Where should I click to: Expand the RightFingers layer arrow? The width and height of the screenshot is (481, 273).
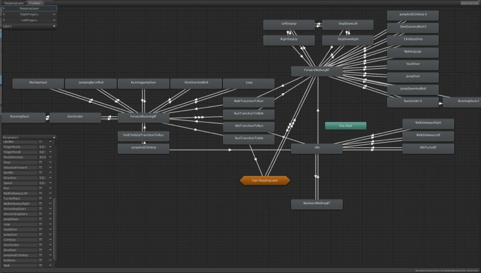click(x=4, y=14)
